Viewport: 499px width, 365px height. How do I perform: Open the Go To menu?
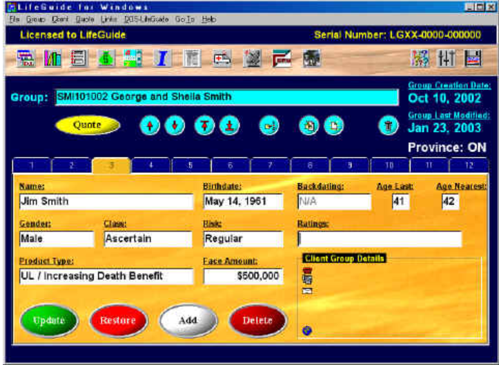[184, 19]
